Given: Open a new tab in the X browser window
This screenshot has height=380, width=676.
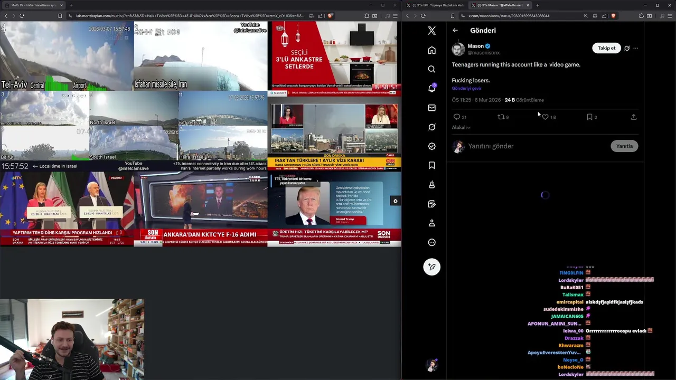Looking at the screenshot, I should click(537, 5).
